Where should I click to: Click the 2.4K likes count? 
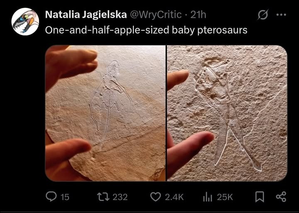pyautogui.click(x=174, y=197)
